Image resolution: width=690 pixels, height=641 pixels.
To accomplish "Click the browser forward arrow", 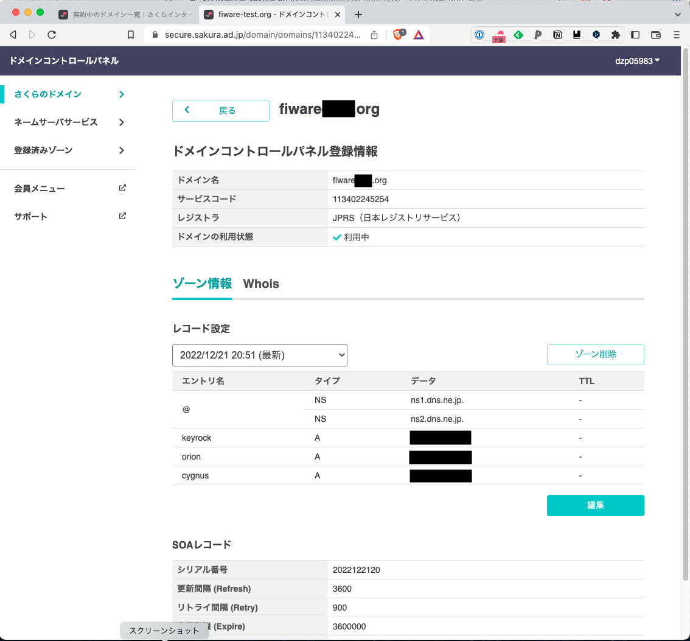I will tap(32, 35).
